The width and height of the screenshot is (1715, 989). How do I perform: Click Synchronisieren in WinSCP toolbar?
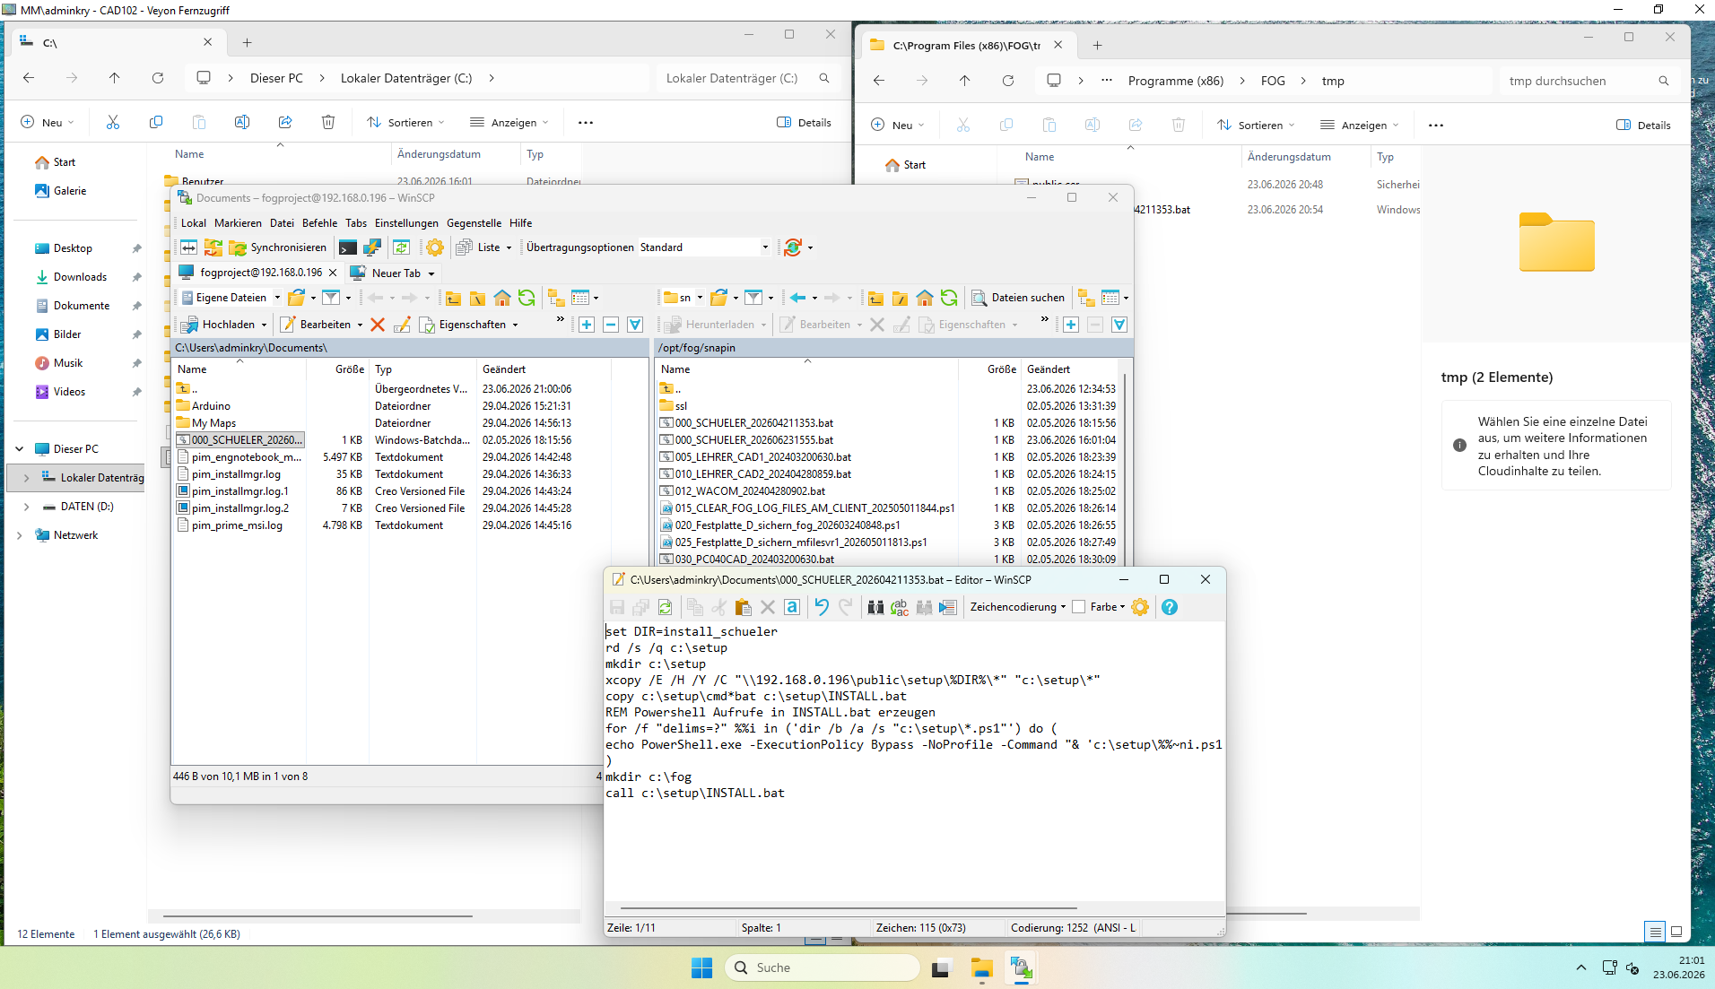pos(279,247)
